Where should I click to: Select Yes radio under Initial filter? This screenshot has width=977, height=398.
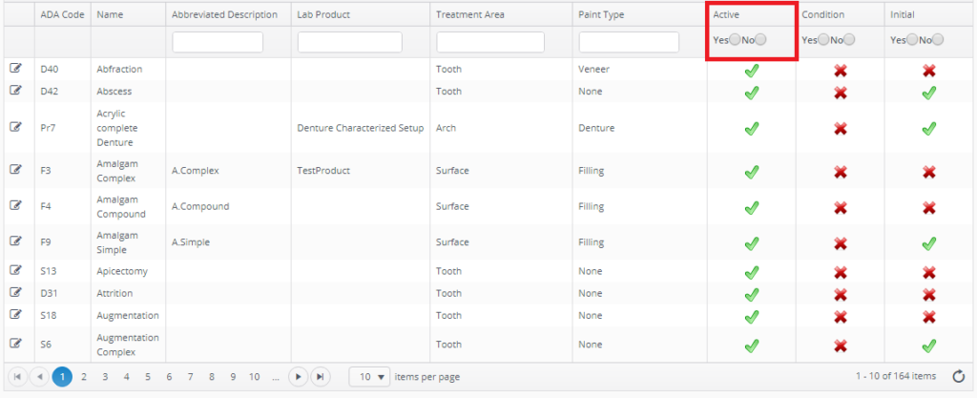click(911, 40)
